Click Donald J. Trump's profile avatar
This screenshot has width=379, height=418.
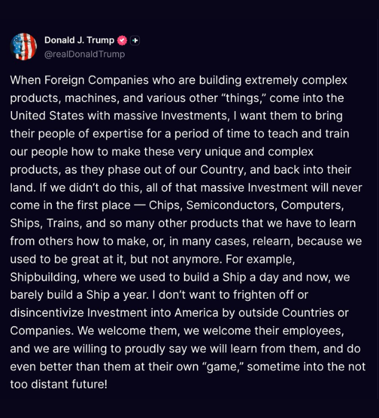pyautogui.click(x=24, y=47)
